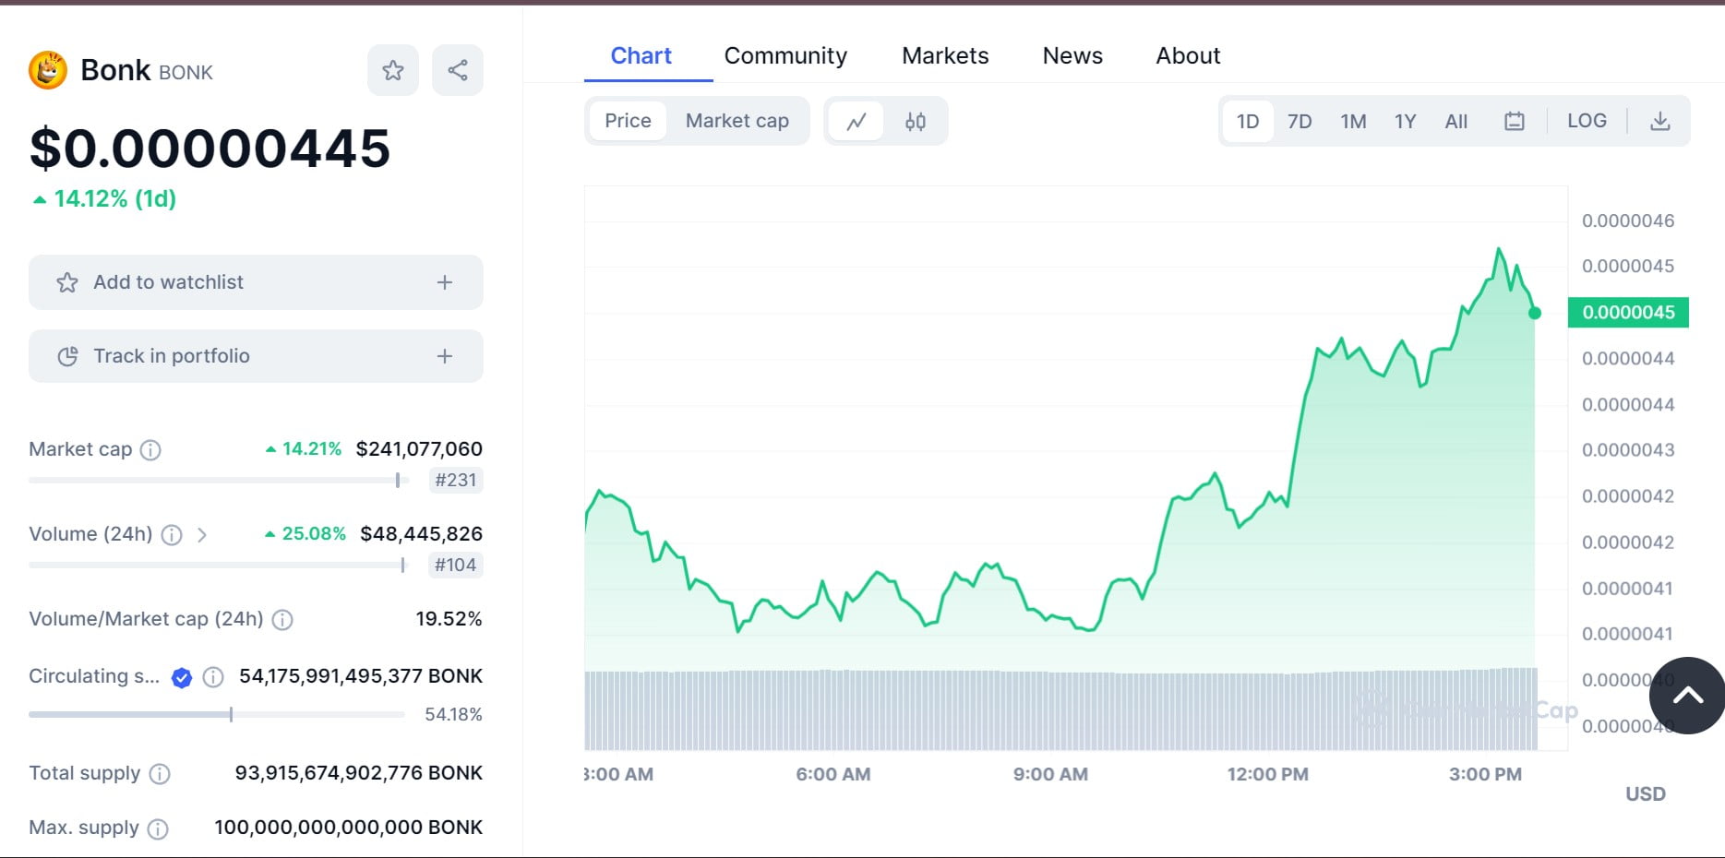Set chart range to All
The image size is (1725, 858).
[1456, 122]
